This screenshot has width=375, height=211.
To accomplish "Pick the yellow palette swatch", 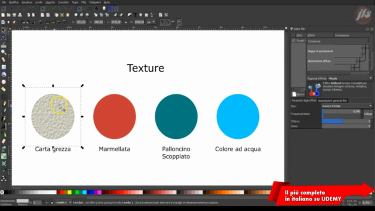I will click(70, 192).
